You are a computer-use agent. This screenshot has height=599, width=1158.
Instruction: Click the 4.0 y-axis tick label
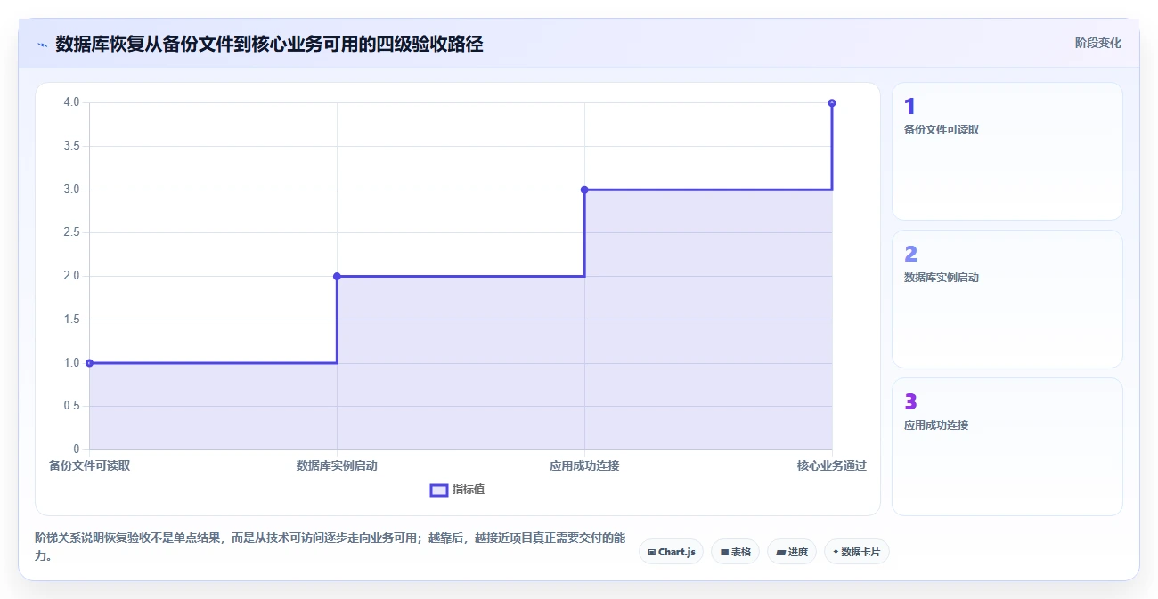point(71,102)
